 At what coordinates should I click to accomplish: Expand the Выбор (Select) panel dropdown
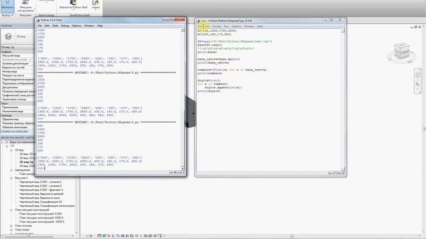7,15
